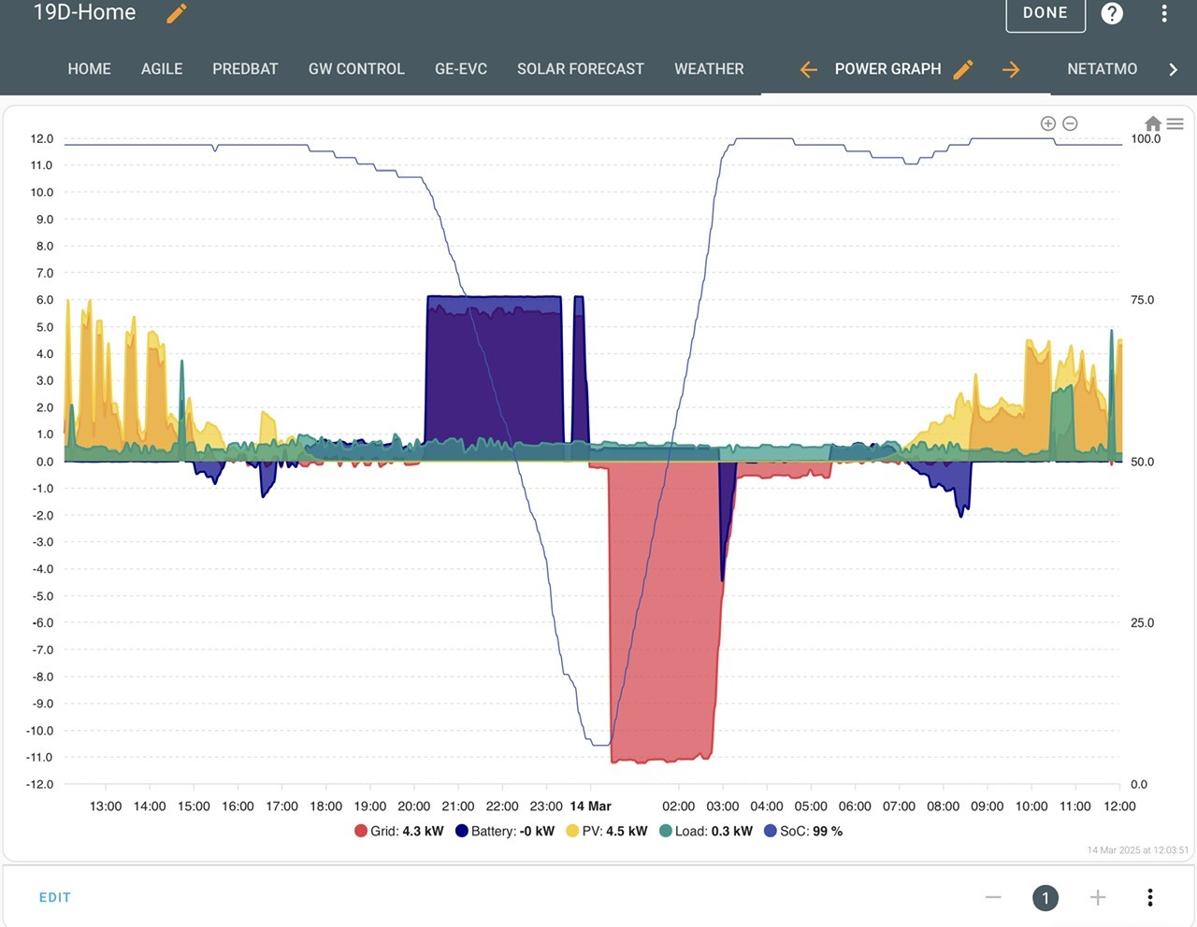This screenshot has height=927, width=1197.
Task: Move the POWER GRAPH tab right with the arrow
Action: [x=1011, y=69]
